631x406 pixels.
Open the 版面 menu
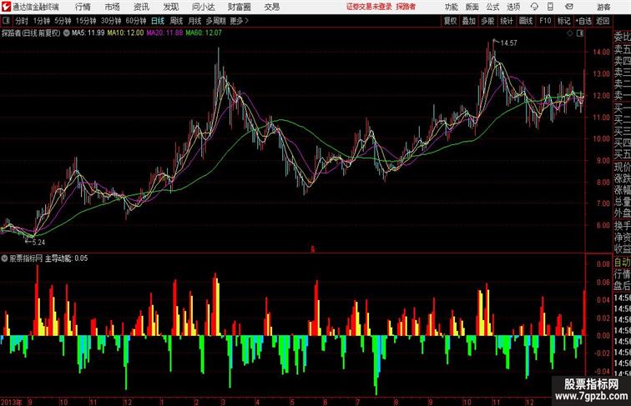[x=472, y=7]
